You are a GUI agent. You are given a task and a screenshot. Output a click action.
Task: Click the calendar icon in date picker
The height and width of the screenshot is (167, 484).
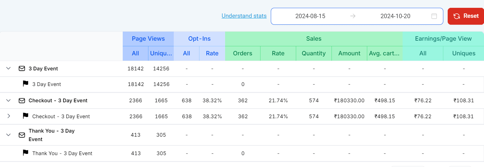(434, 16)
